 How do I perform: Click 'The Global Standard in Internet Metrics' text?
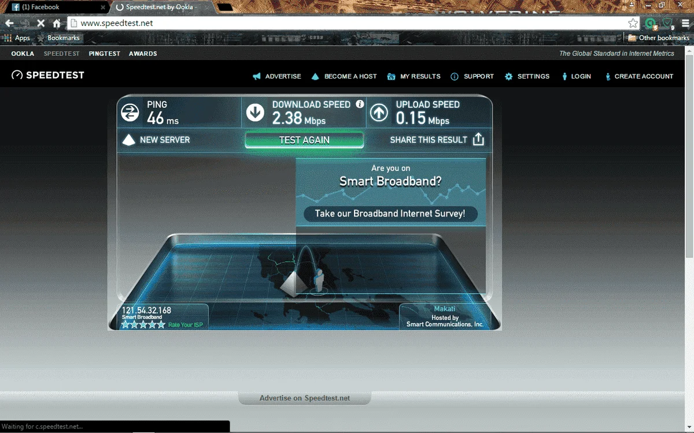(x=617, y=54)
